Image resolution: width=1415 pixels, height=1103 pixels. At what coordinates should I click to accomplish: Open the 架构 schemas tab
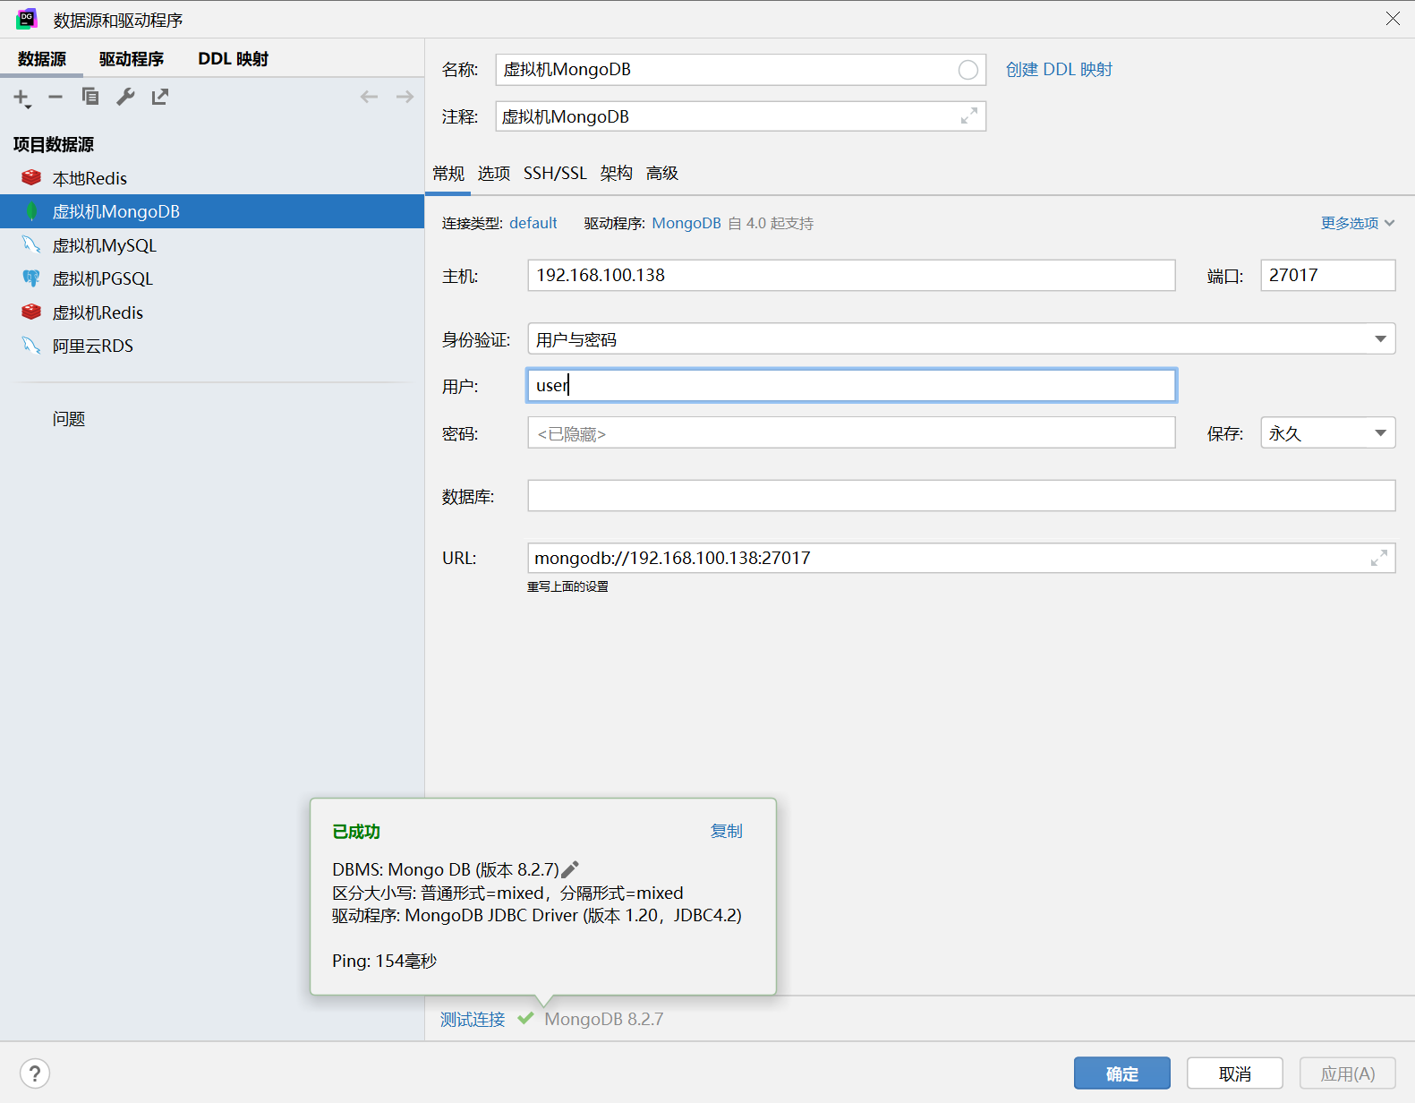tap(617, 173)
